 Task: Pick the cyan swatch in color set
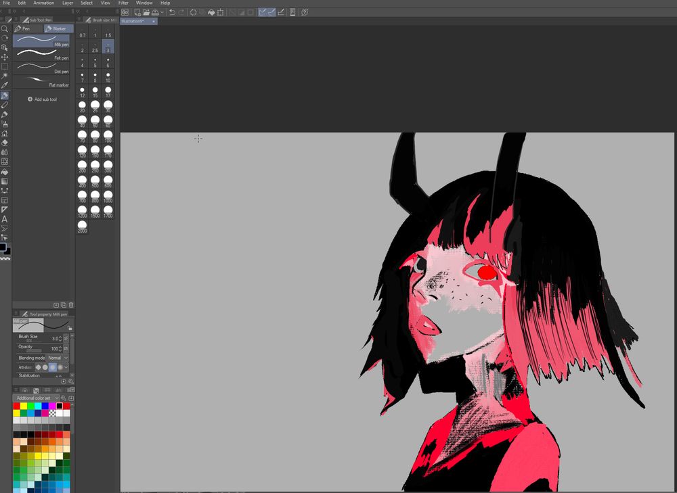coord(38,406)
